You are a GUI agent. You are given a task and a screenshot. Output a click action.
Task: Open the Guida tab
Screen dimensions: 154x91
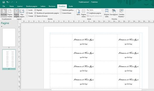point(71,6)
